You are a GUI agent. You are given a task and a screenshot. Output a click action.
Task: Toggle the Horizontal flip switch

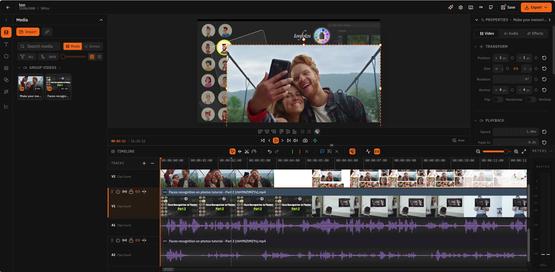click(498, 99)
